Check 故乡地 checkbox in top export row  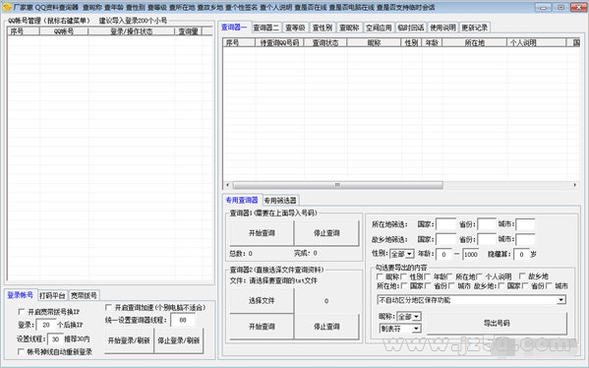[522, 276]
